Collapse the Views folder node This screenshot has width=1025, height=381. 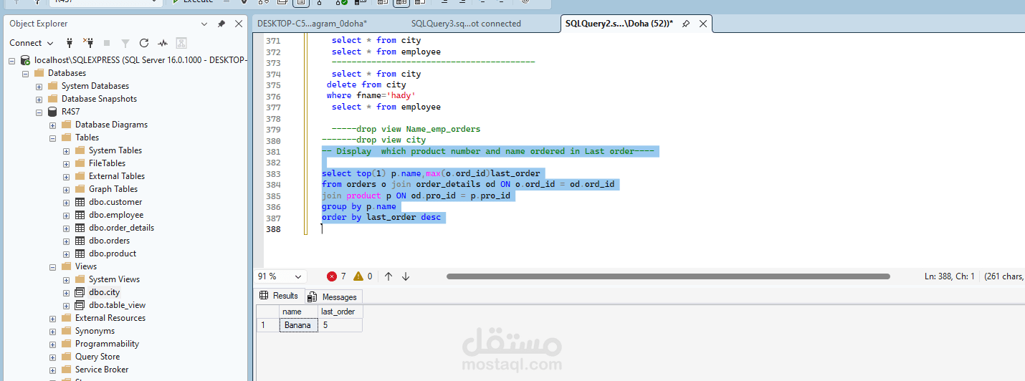(53, 266)
